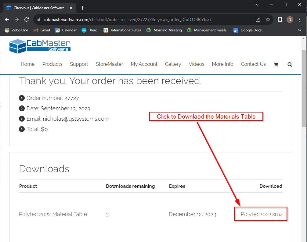The image size is (307, 242).
Task: Open the Zoho One bookmark
Action: pos(16,30)
